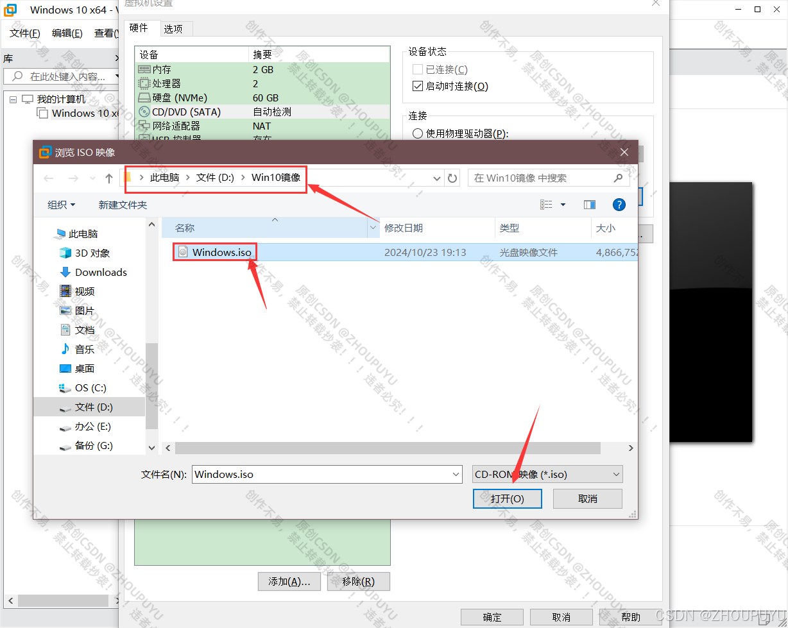Image resolution: width=788 pixels, height=628 pixels.
Task: Click 取消 in VM settings dialog
Action: click(561, 617)
